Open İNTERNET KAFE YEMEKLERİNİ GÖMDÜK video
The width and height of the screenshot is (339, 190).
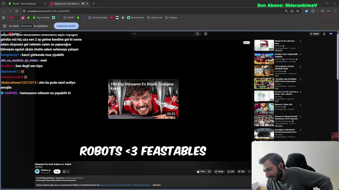(x=264, y=59)
